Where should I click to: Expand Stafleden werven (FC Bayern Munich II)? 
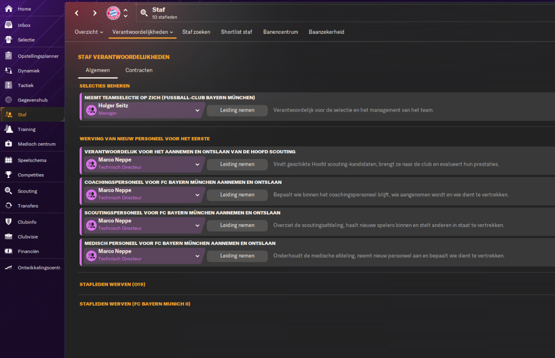(135, 304)
